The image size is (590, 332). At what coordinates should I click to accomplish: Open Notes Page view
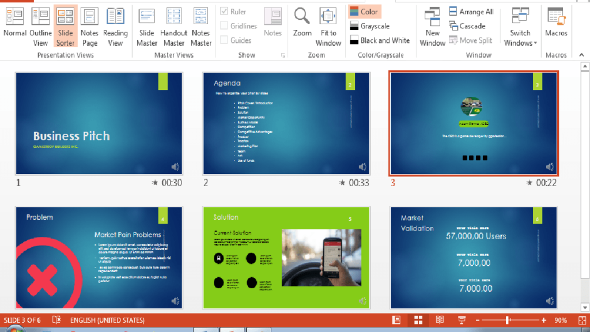click(x=89, y=25)
